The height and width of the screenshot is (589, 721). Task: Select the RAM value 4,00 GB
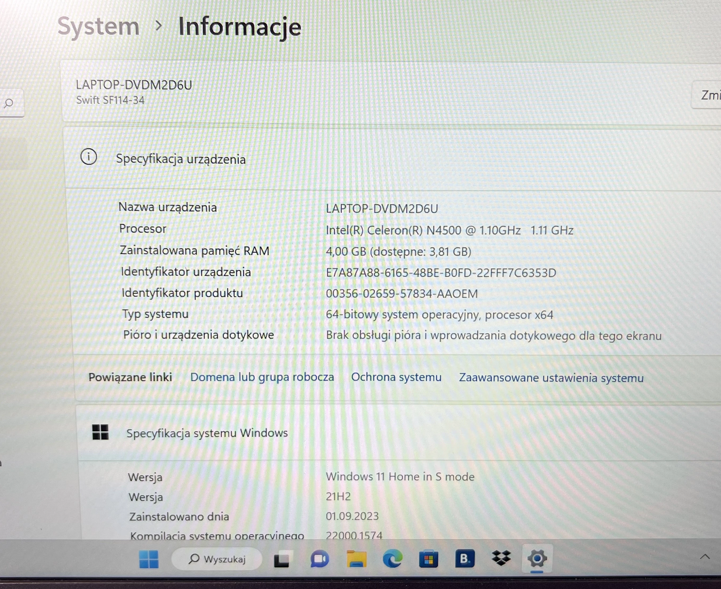(346, 251)
